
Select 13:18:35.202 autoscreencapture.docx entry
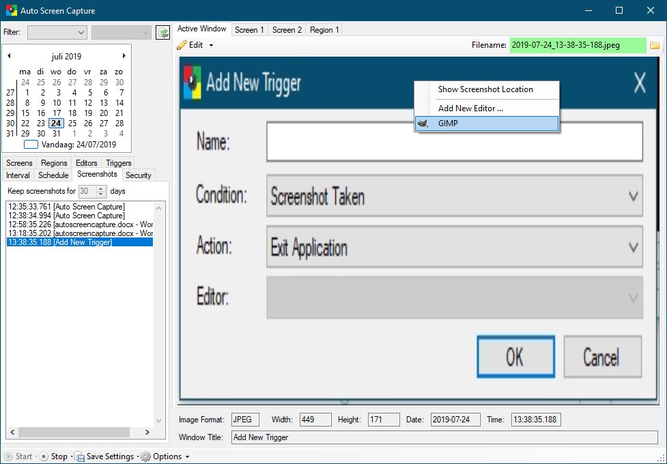tap(80, 233)
